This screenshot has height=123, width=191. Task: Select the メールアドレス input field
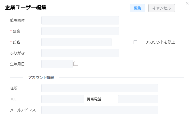click(x=100, y=110)
